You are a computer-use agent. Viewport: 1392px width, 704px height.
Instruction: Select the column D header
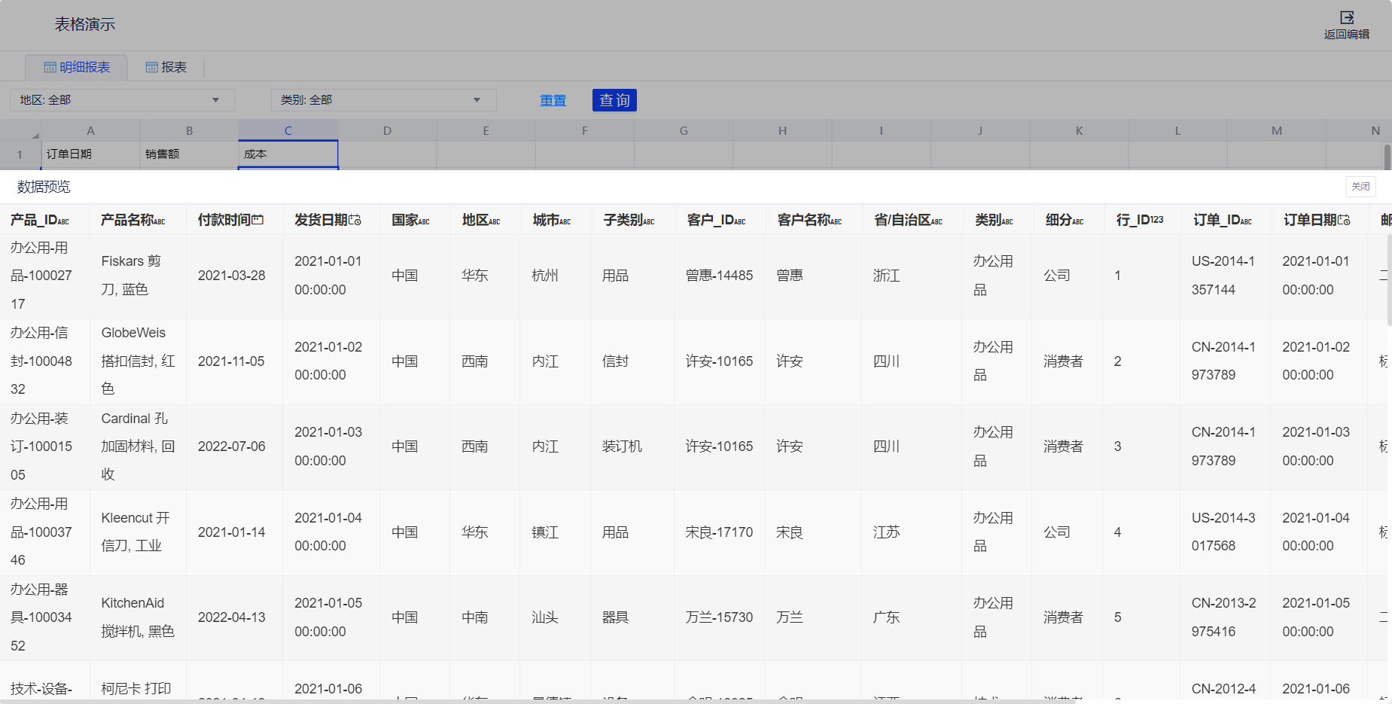pos(387,131)
